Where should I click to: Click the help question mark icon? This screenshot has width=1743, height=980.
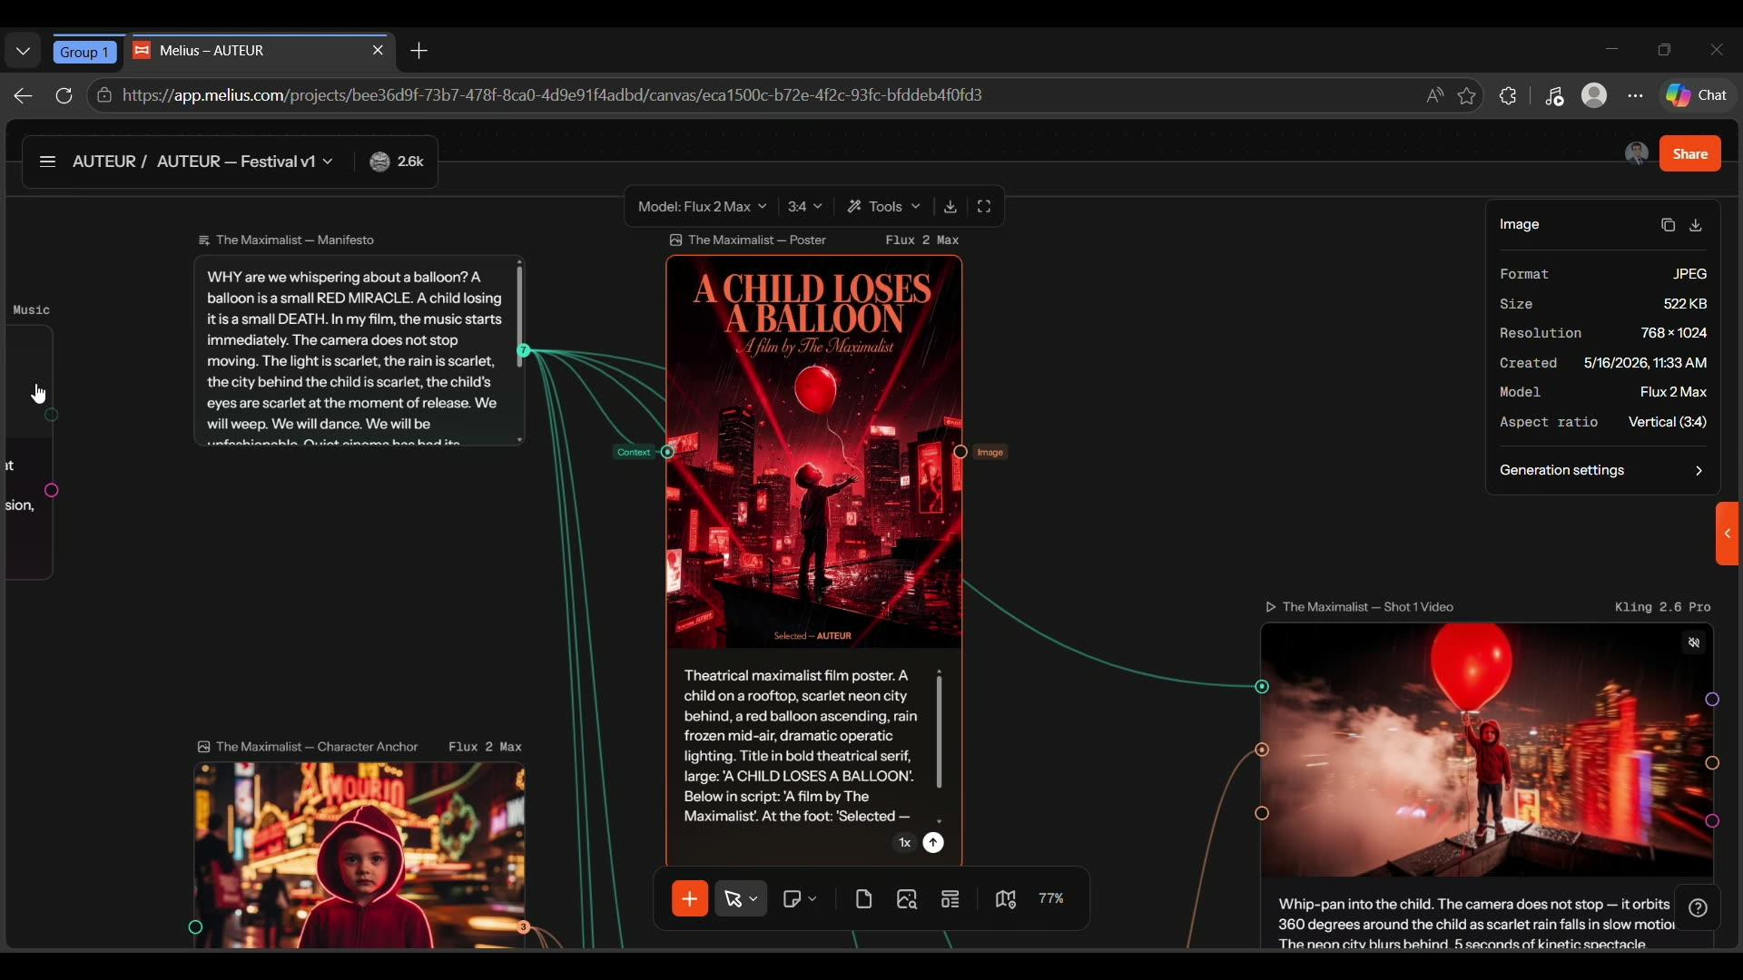pos(1699,908)
